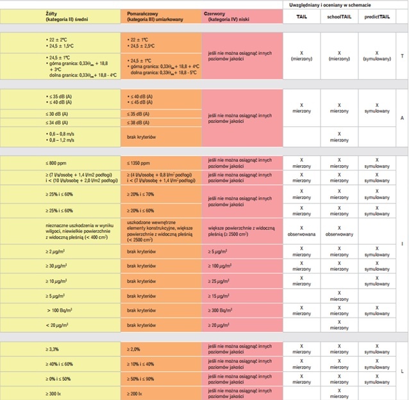Viewport: 409px width, 400px height.
Task: Click the '≤ 800 ppm' cell
Action: pyautogui.click(x=60, y=163)
